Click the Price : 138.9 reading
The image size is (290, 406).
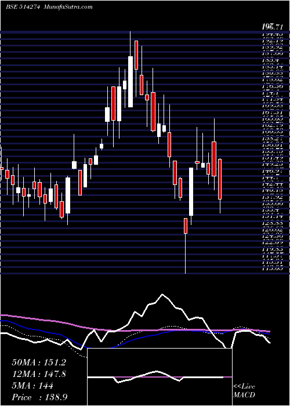pos(41,397)
